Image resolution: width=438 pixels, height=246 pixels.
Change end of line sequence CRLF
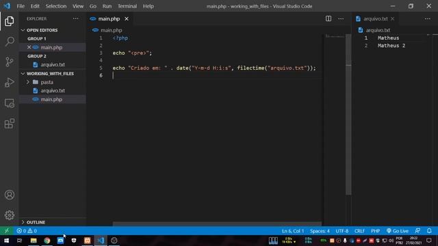coord(359,231)
